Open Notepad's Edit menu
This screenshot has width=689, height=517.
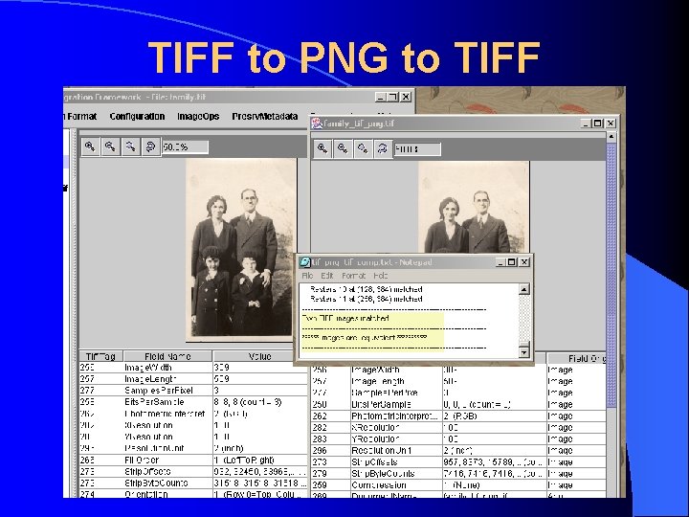pos(327,276)
